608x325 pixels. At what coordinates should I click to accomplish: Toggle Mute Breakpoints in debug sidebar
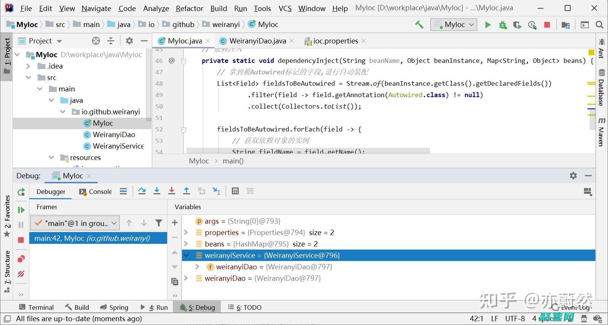coord(21,274)
